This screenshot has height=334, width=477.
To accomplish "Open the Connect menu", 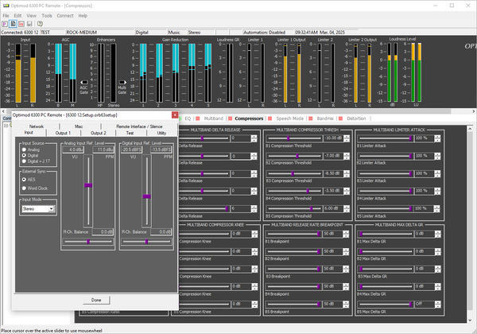I will (65, 15).
